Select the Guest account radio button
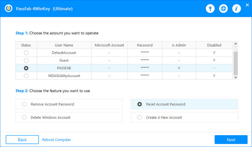The image size is (252, 147). point(26,60)
